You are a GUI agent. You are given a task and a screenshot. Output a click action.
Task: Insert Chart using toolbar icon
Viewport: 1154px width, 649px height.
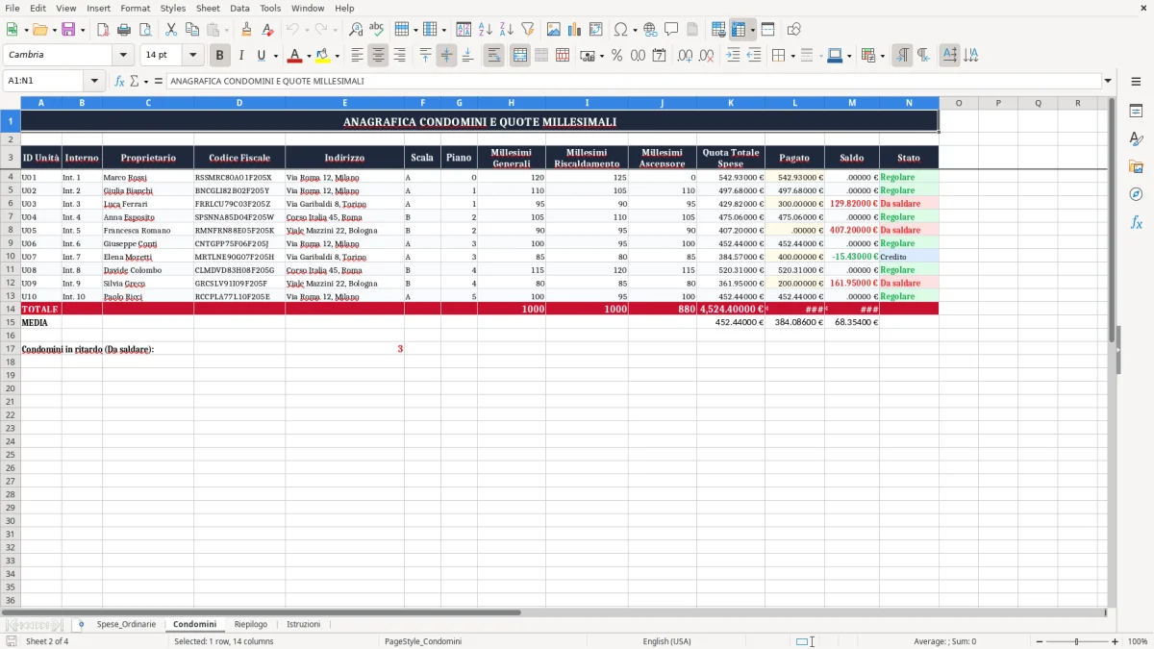pyautogui.click(x=575, y=30)
